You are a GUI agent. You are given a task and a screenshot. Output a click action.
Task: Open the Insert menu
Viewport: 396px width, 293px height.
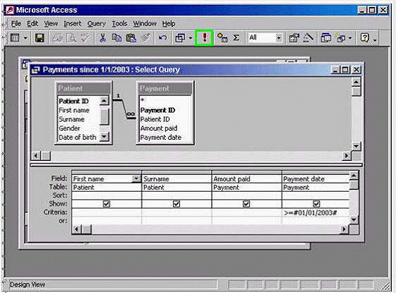click(x=72, y=24)
